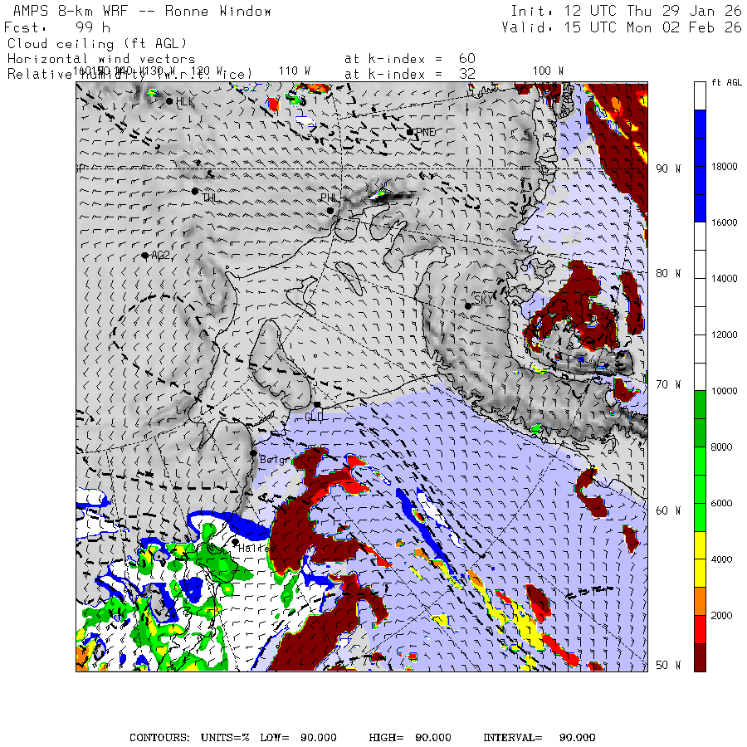Click the PNE station label
This screenshot has width=747, height=747.
tap(426, 132)
